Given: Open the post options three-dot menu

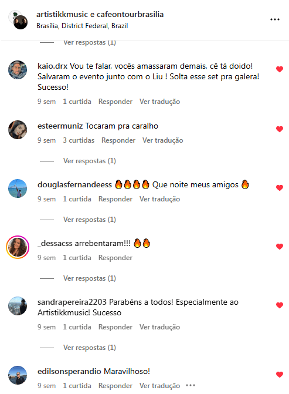Looking at the screenshot, I should [275, 19].
